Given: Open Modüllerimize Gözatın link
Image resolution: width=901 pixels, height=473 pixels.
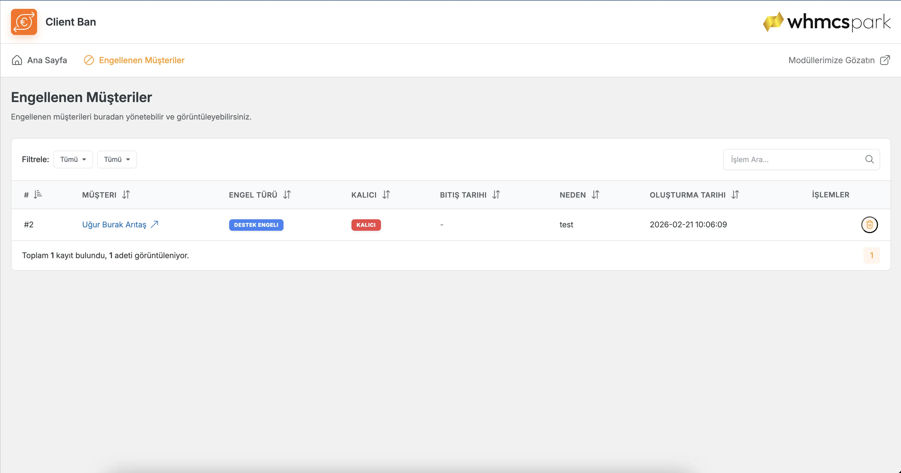Looking at the screenshot, I should (839, 60).
